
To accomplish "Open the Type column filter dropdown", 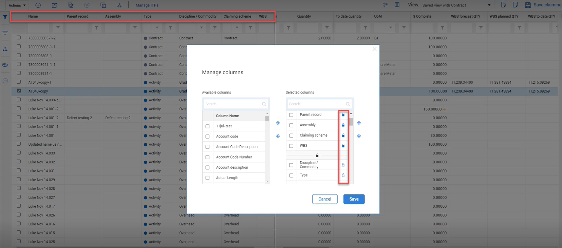I will 157,28.
